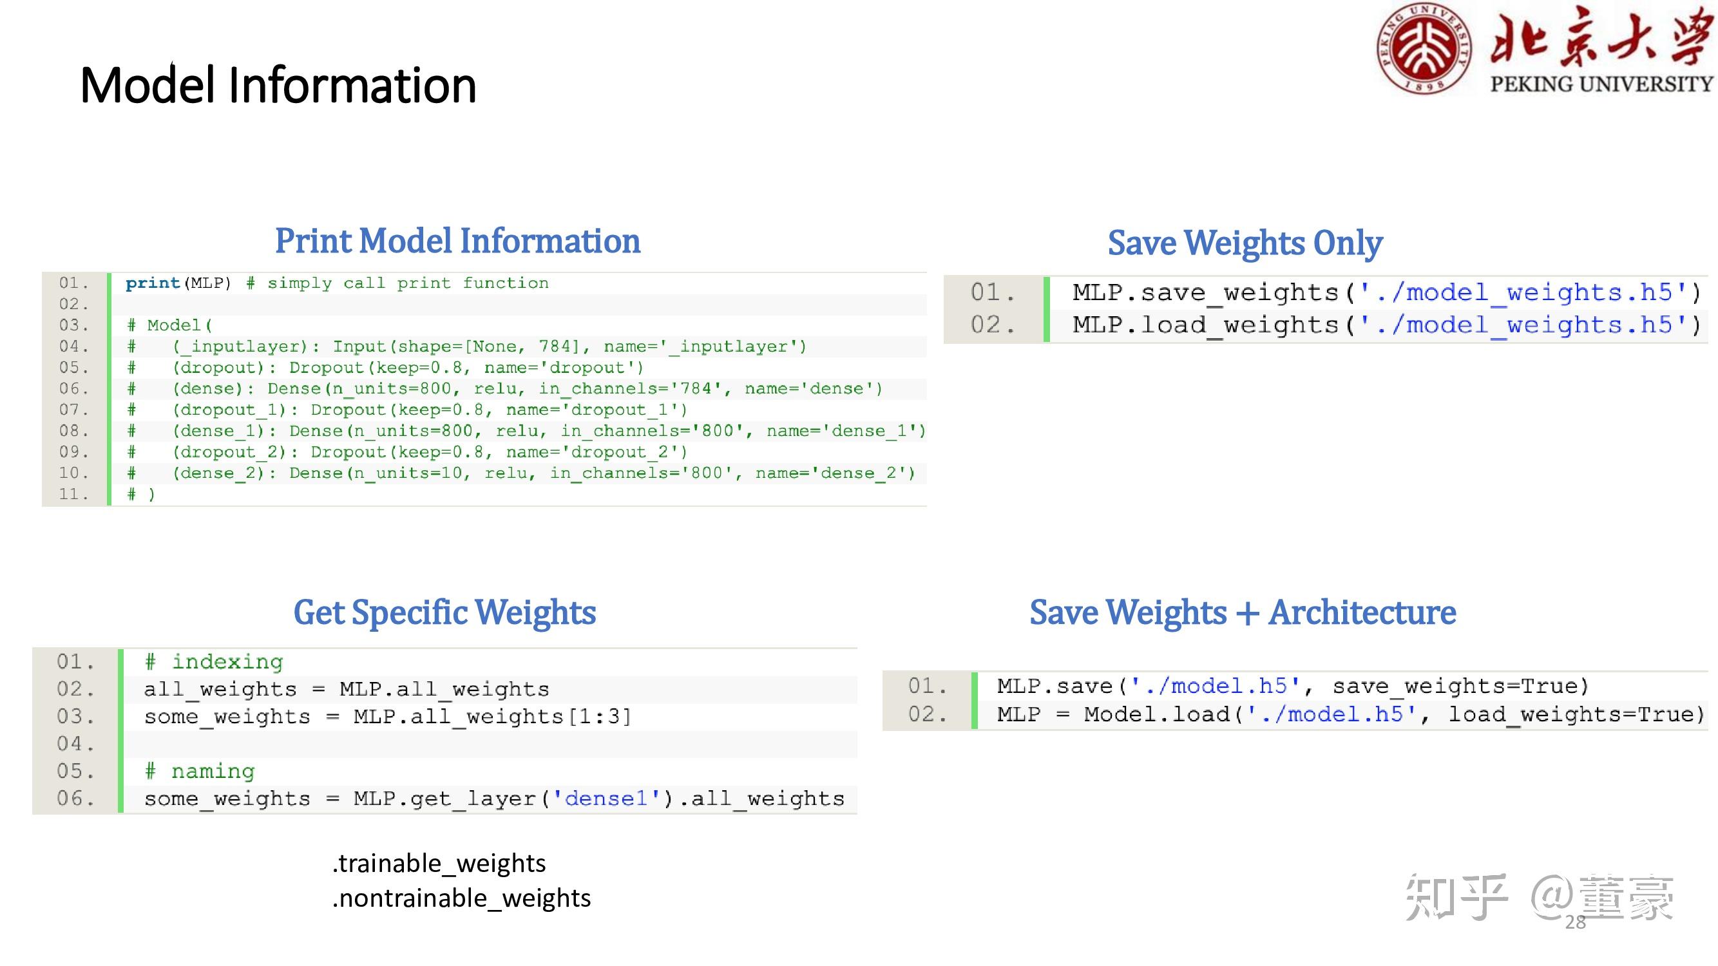This screenshot has width=1718, height=966.
Task: Select the "Print Model Information" heading
Action: [457, 241]
